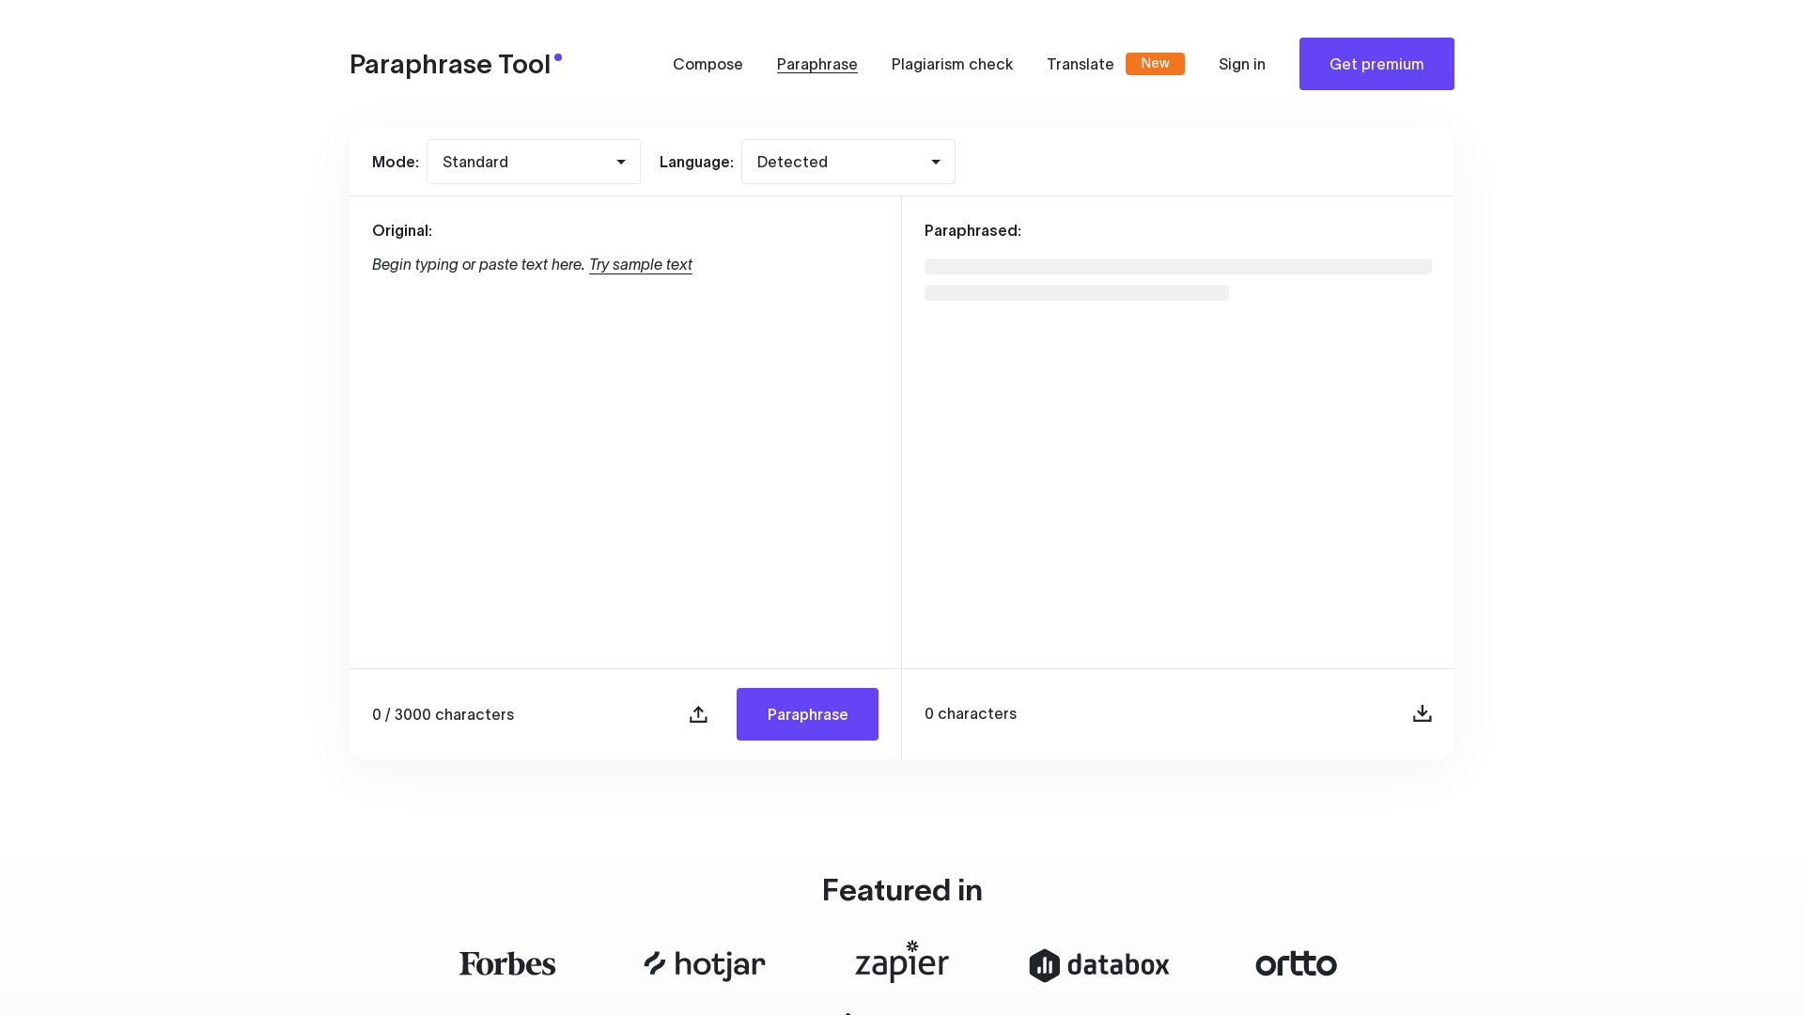Viewport: 1804px width, 1015px height.
Task: Click into the Original text input area
Action: pyautogui.click(x=625, y=451)
